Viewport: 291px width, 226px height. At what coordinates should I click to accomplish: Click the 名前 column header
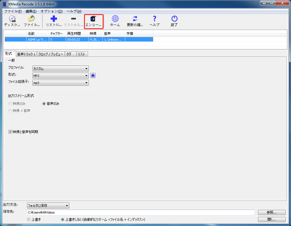tap(38, 34)
